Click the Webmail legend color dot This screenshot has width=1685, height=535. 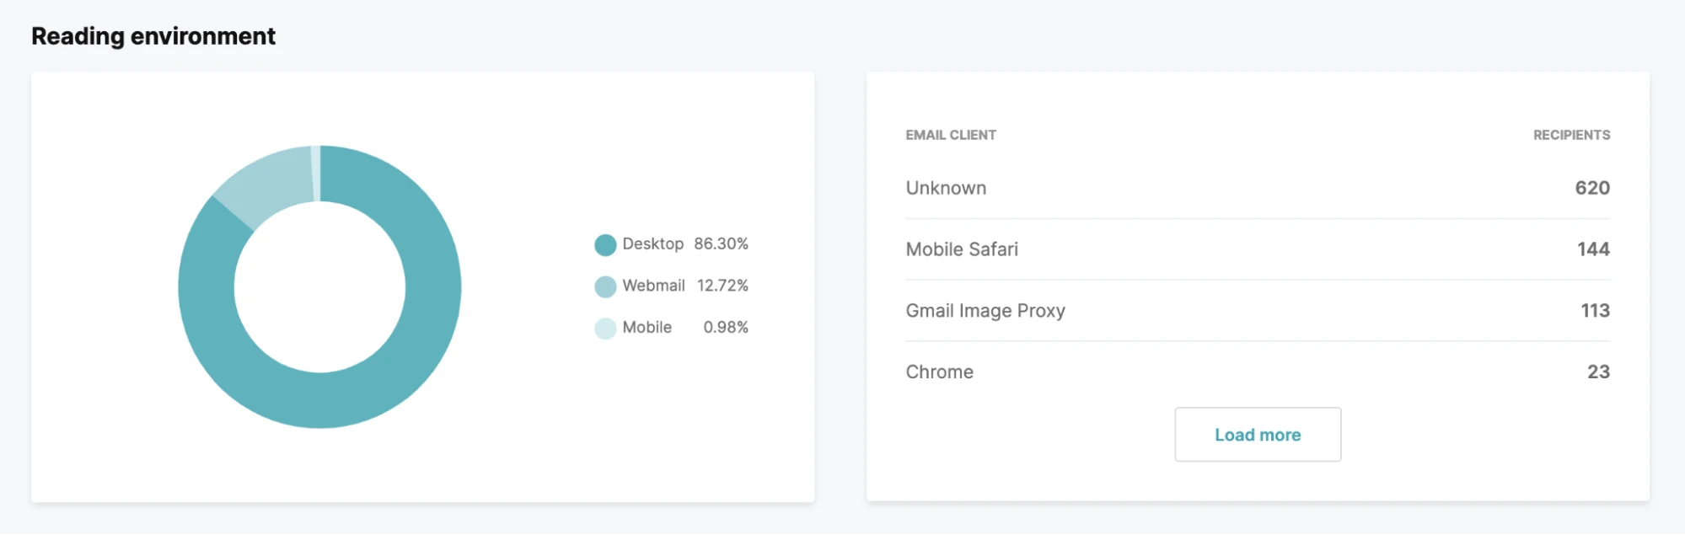tap(605, 286)
